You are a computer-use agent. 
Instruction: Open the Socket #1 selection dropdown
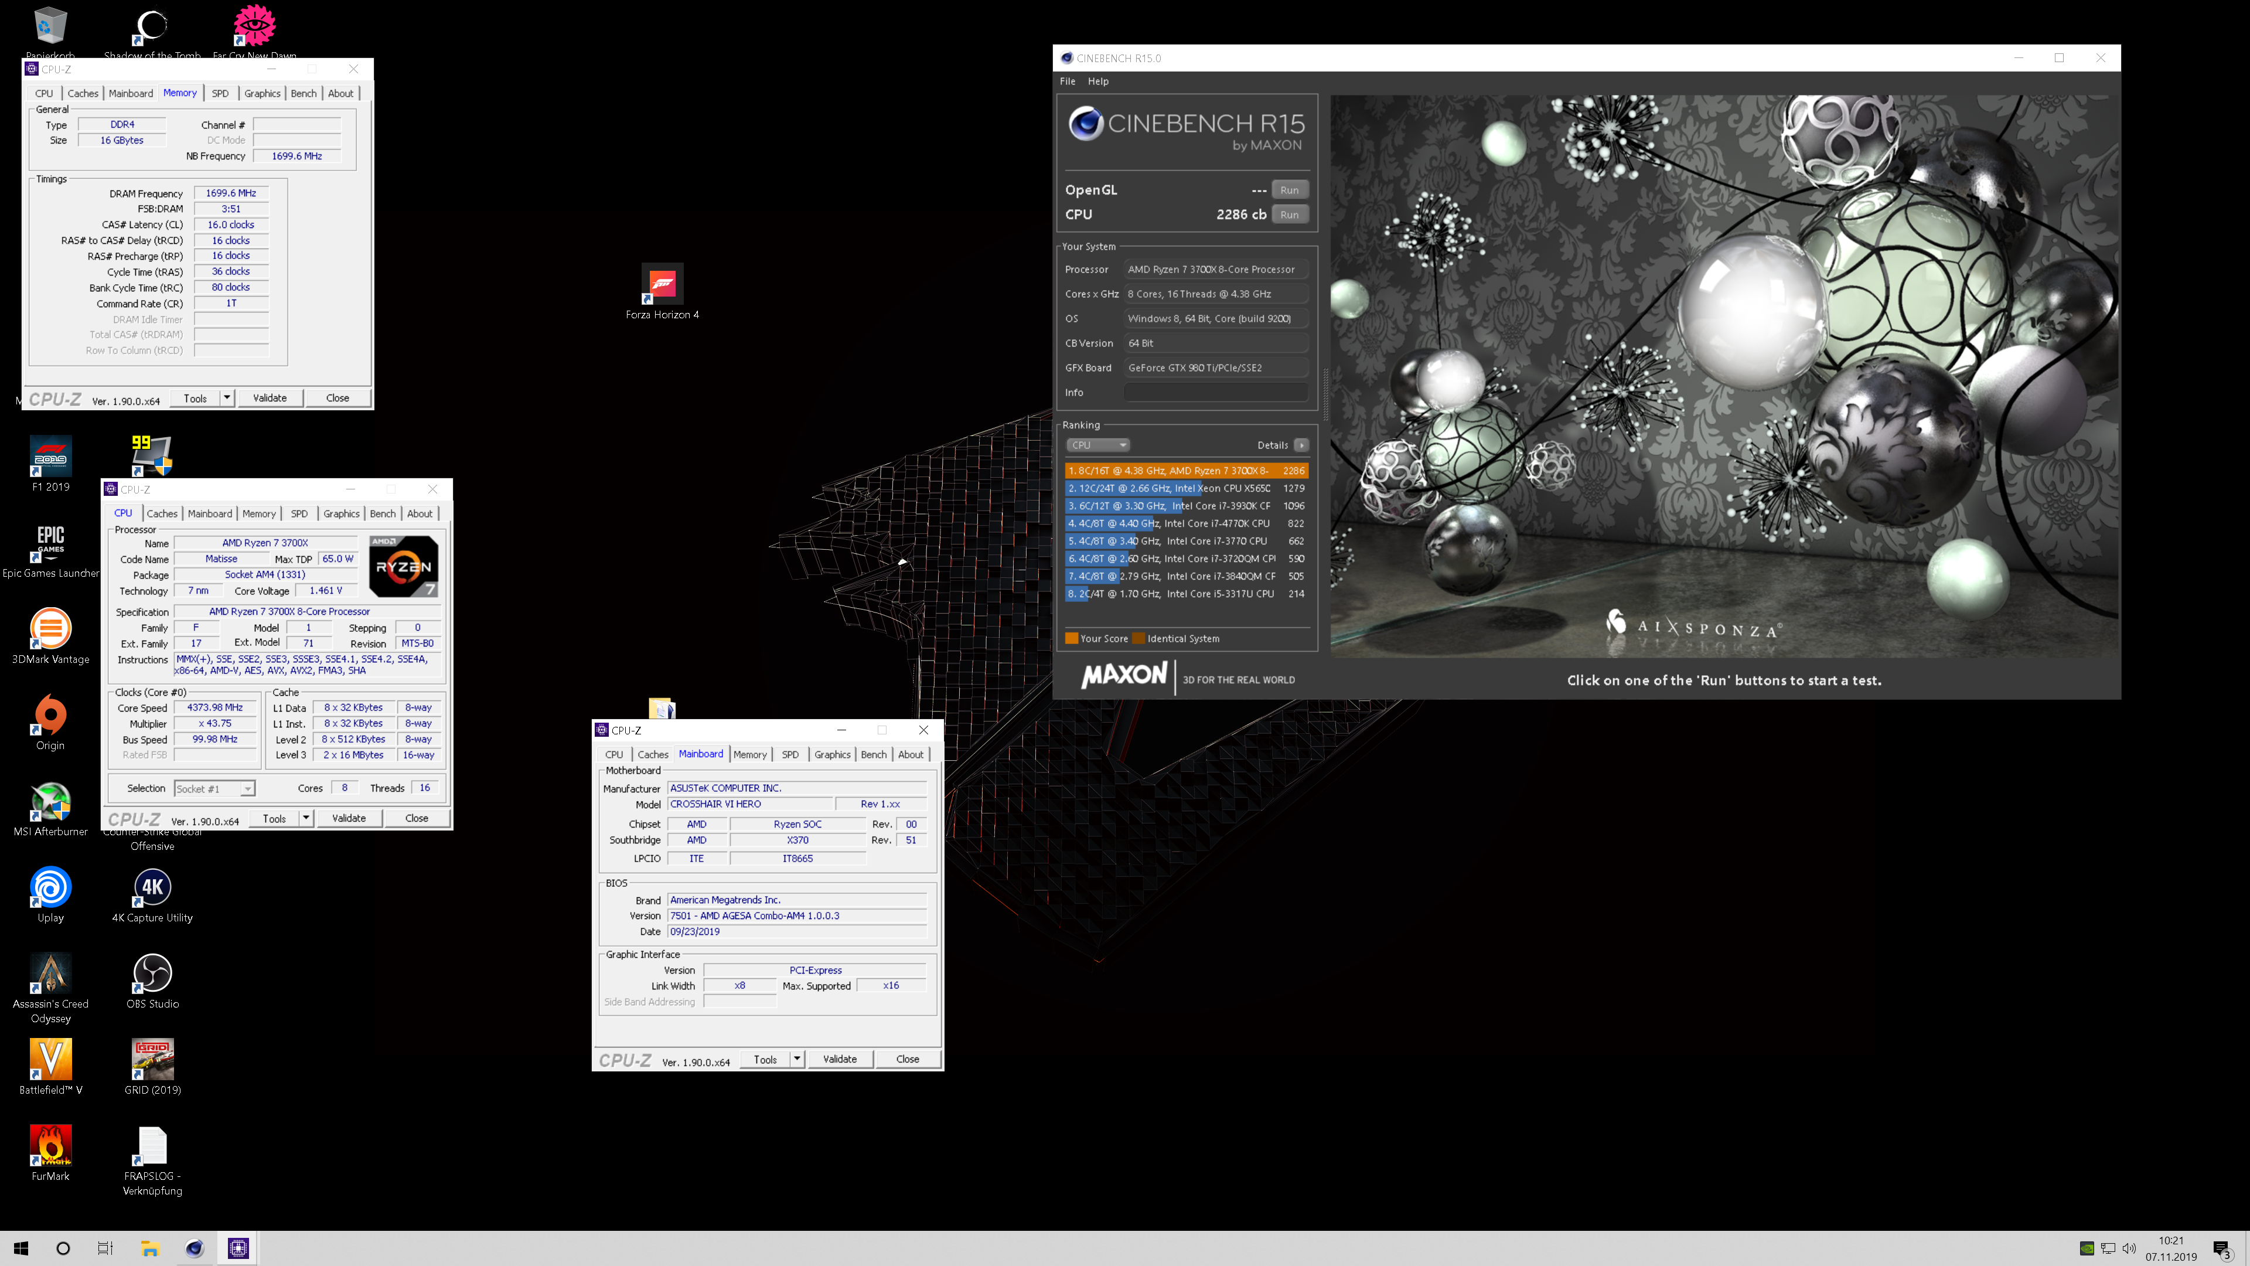(x=215, y=788)
